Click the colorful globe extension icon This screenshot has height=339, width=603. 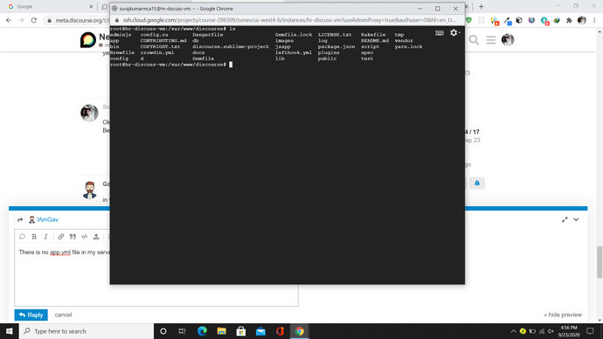coord(557,20)
